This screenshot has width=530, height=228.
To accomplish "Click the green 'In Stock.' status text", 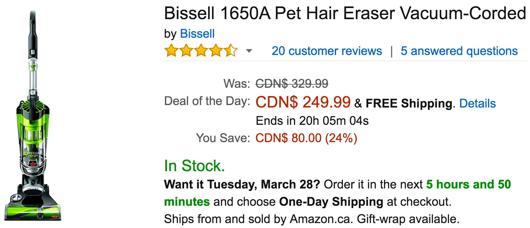I will point(194,166).
